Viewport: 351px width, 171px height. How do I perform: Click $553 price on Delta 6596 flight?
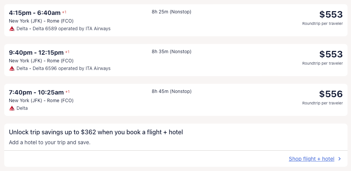[x=331, y=54]
